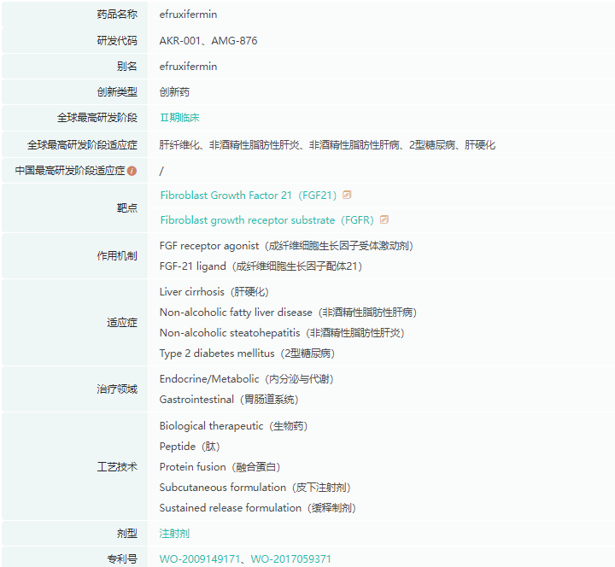Viewport: 615px width, 567px height.
Task: Click Endocrine/Metabolic therapeutic area
Action: tap(246, 379)
